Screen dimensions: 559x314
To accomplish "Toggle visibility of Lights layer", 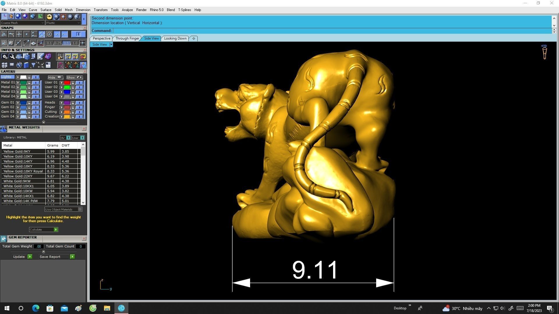I will pos(36,77).
